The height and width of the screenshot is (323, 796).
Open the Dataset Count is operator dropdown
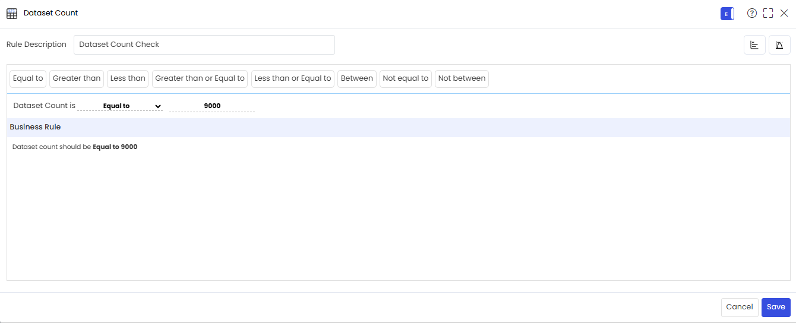[120, 106]
